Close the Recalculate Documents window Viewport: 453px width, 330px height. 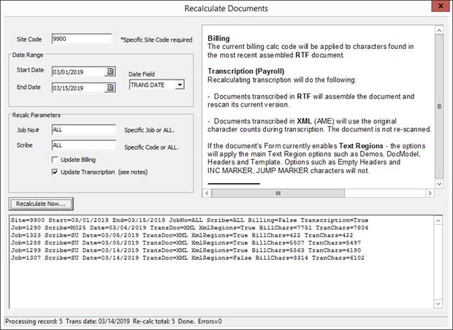[437, 9]
